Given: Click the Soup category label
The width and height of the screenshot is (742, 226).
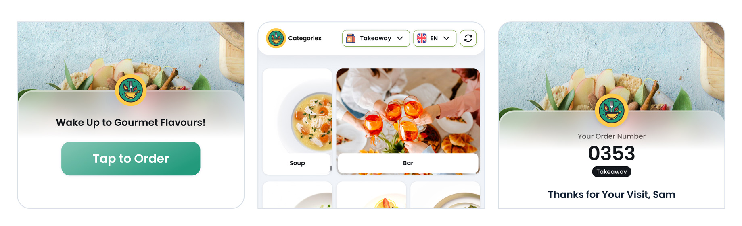Looking at the screenshot, I should (x=297, y=163).
